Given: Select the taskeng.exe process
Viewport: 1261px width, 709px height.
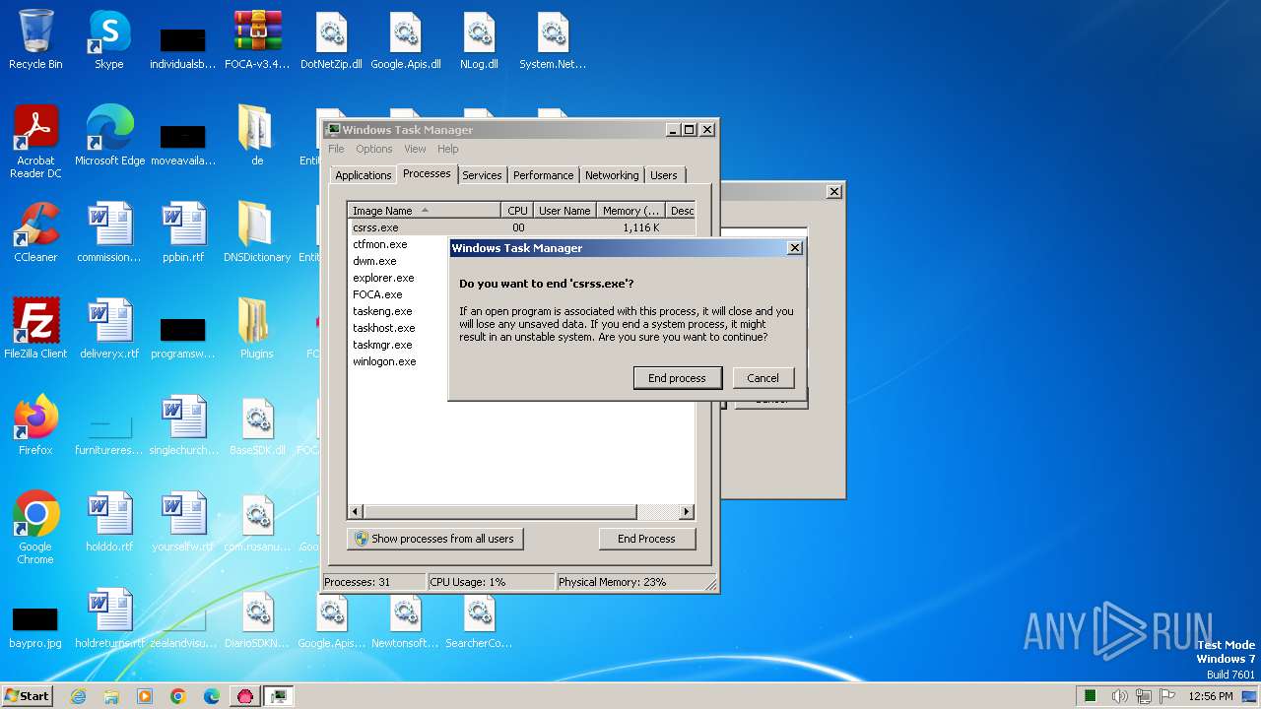Looking at the screenshot, I should [x=382, y=311].
